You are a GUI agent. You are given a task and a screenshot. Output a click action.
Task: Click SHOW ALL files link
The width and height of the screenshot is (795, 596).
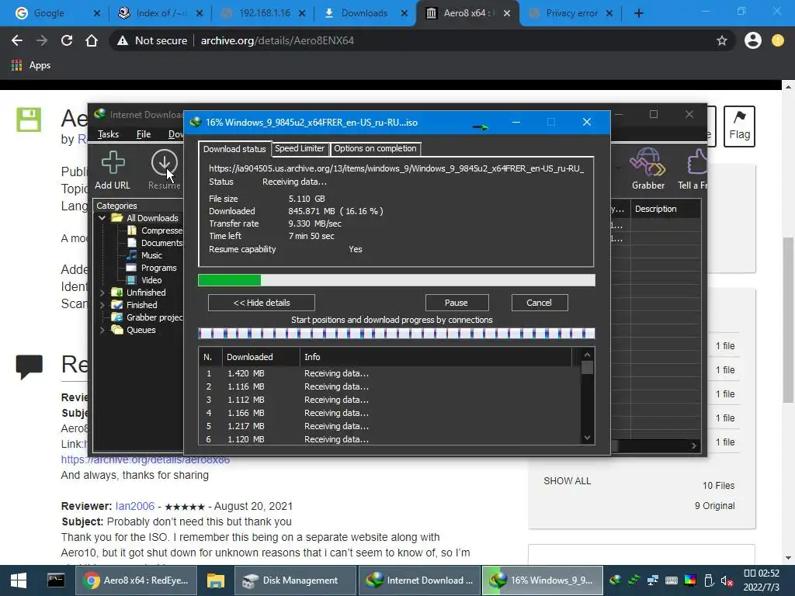coord(568,481)
